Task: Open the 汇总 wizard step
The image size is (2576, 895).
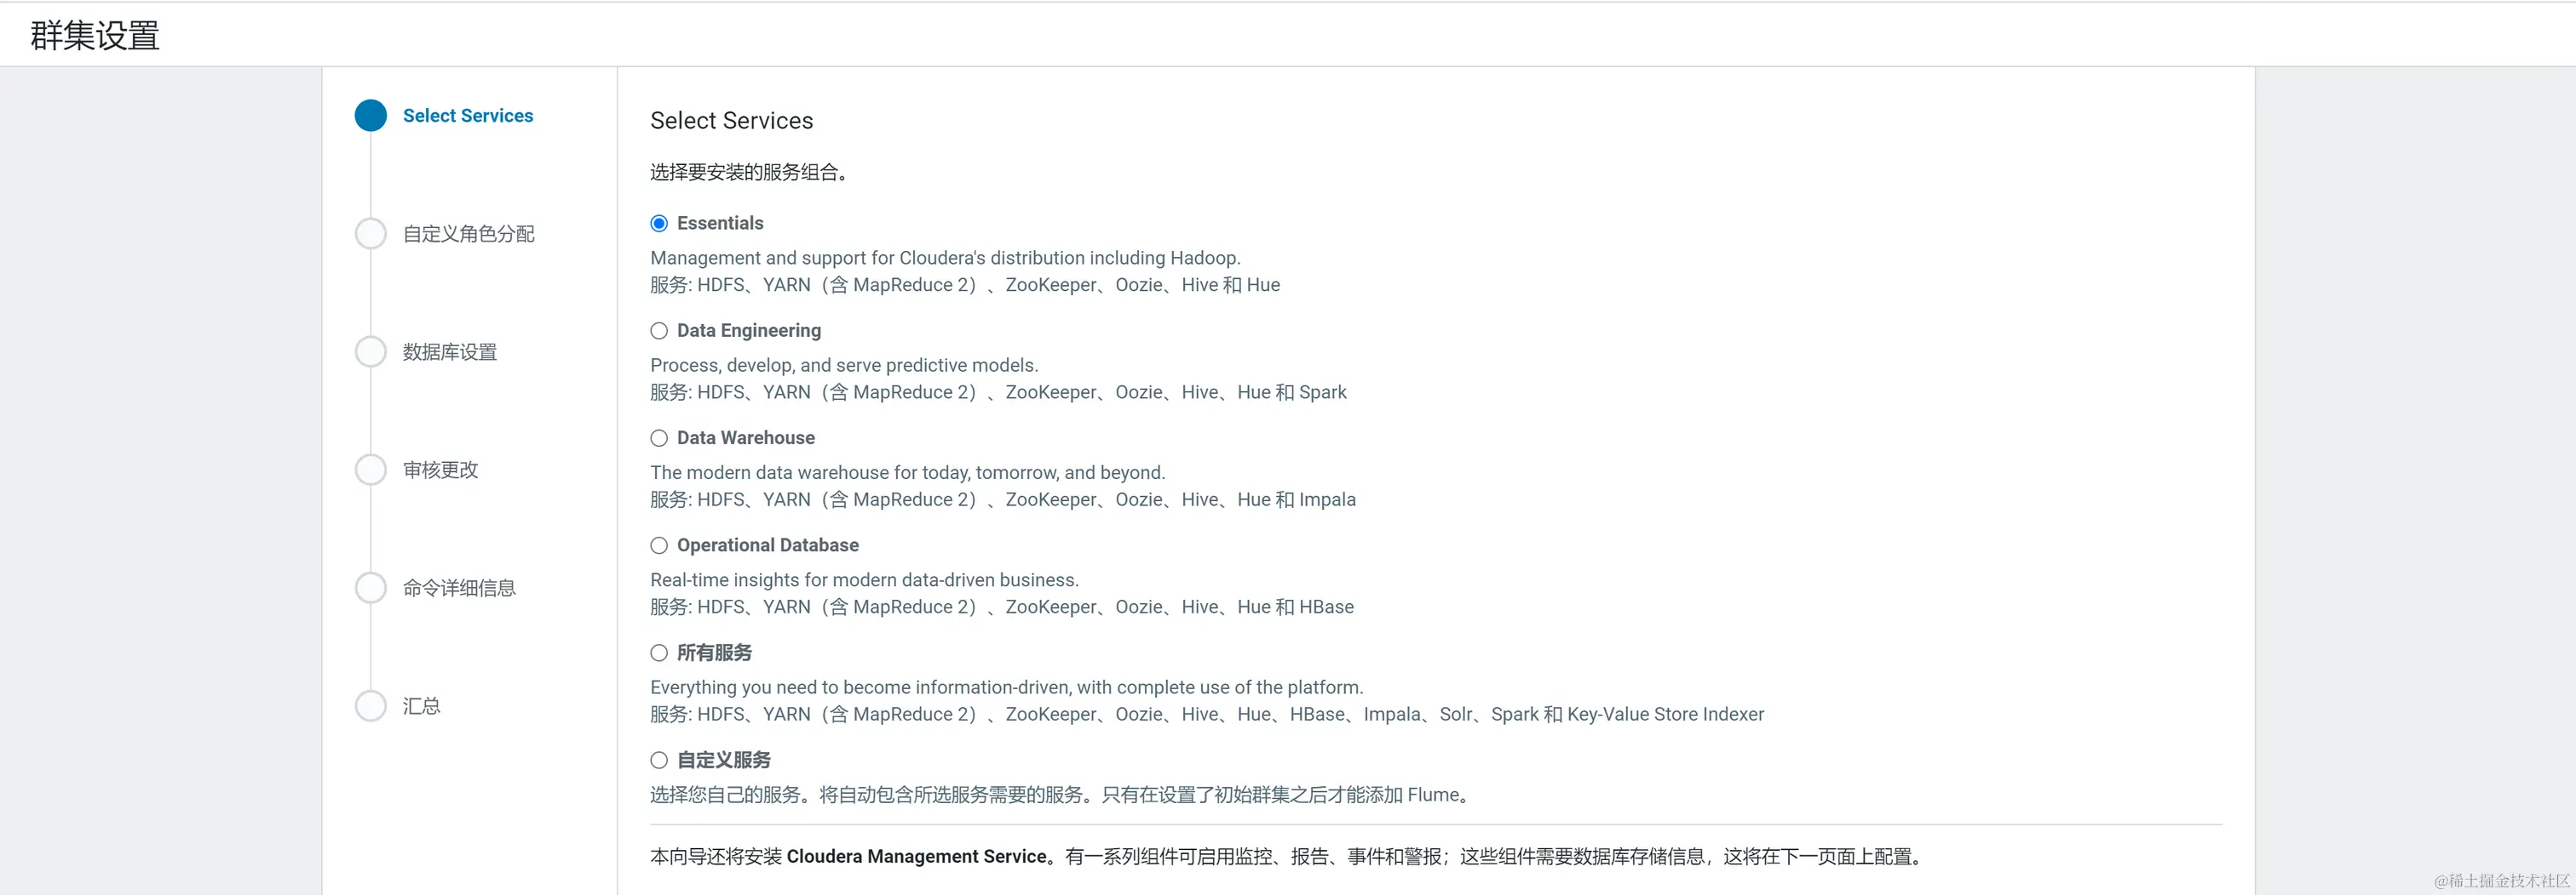Action: click(422, 705)
